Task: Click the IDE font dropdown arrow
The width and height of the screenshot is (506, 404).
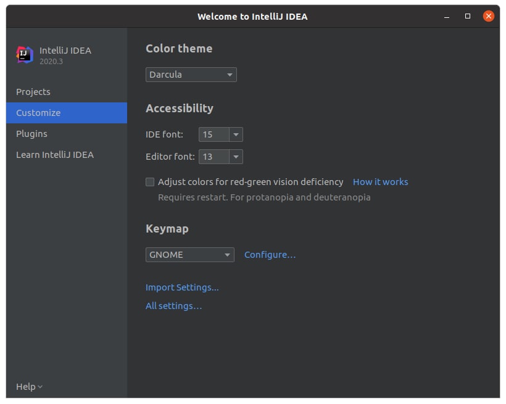Action: pyautogui.click(x=236, y=134)
